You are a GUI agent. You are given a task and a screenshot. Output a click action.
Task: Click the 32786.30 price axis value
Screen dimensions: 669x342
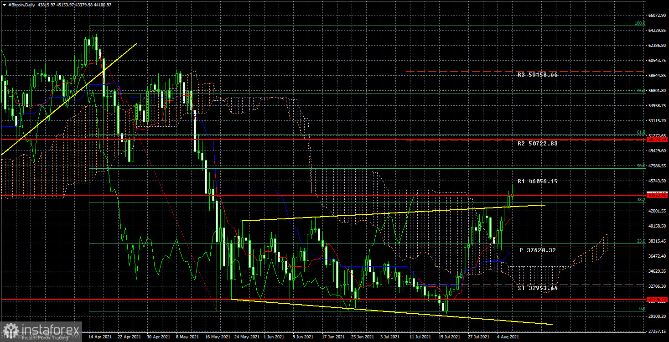[x=658, y=286]
